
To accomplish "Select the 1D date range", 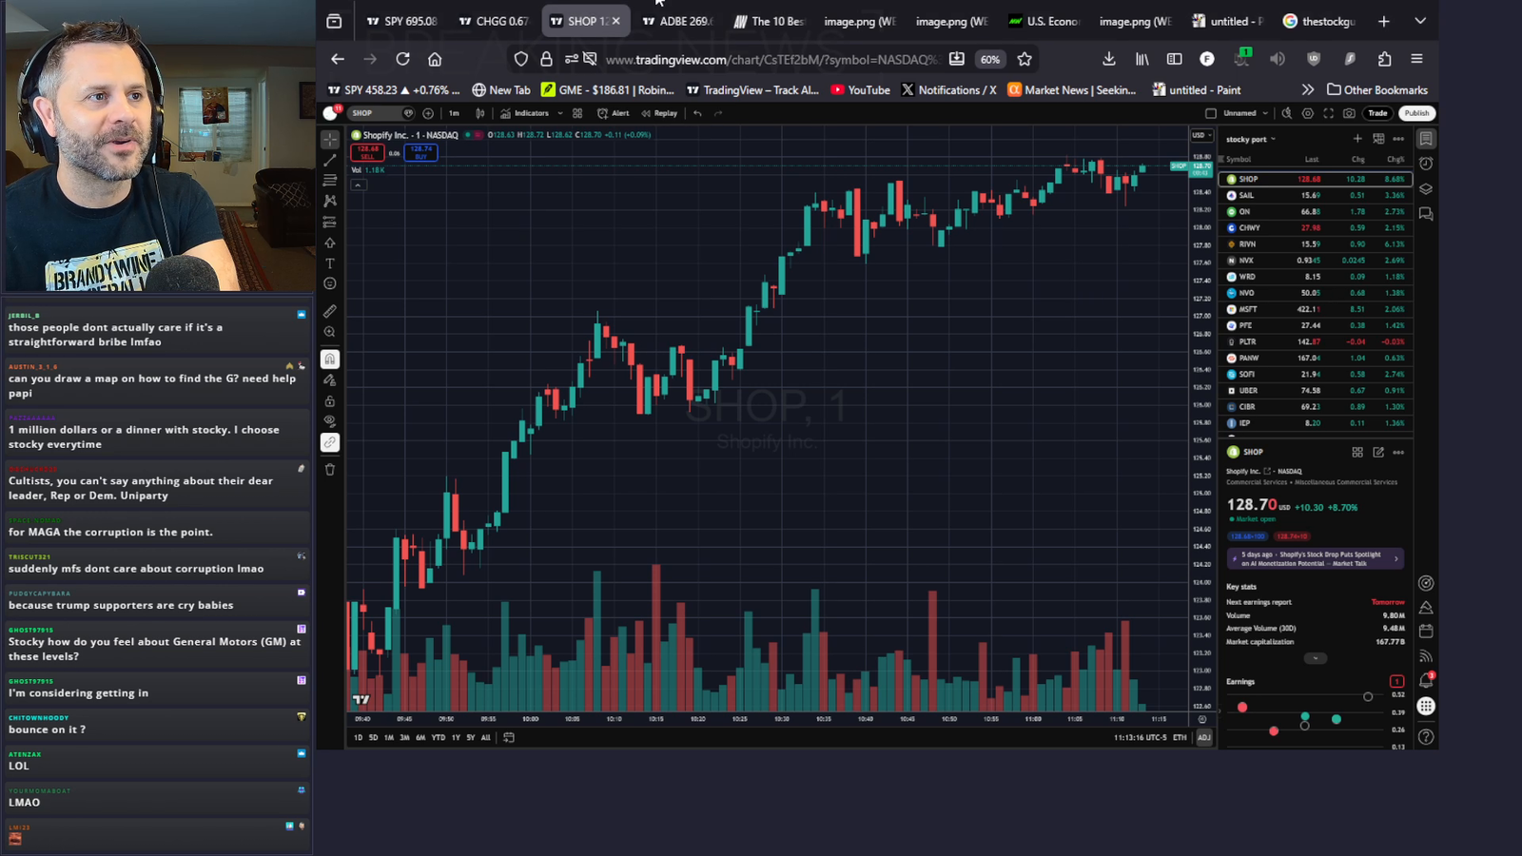I will click(x=359, y=737).
